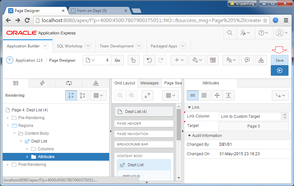Toggle Show All properties view

click(204, 95)
